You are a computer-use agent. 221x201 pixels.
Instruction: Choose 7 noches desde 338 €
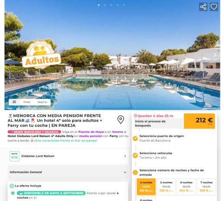pyautogui.click(x=207, y=187)
